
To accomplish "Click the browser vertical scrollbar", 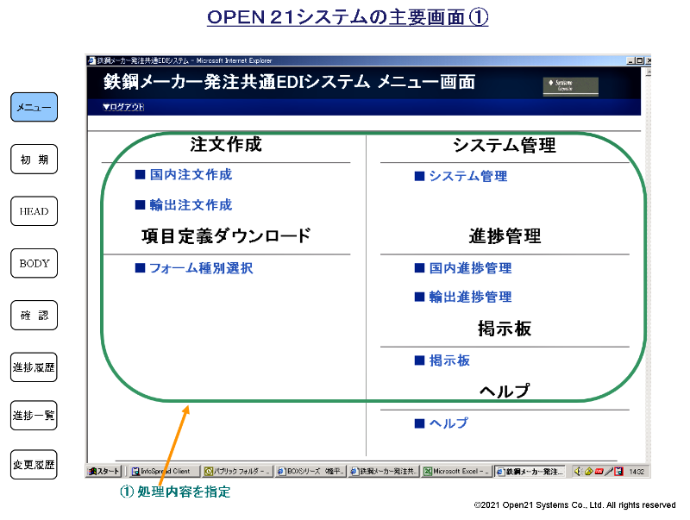I will [648, 264].
